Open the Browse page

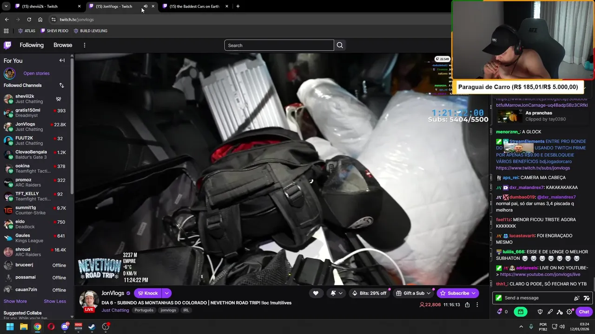coord(63,45)
